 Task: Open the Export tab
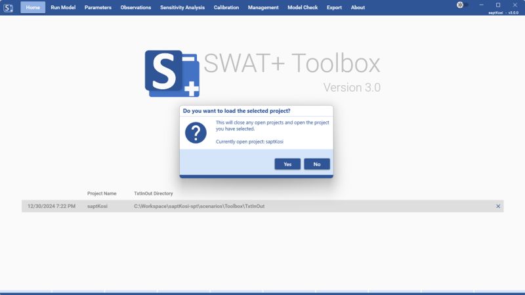pyautogui.click(x=334, y=7)
